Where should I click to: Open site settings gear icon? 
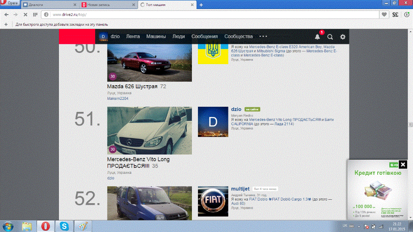click(x=343, y=37)
